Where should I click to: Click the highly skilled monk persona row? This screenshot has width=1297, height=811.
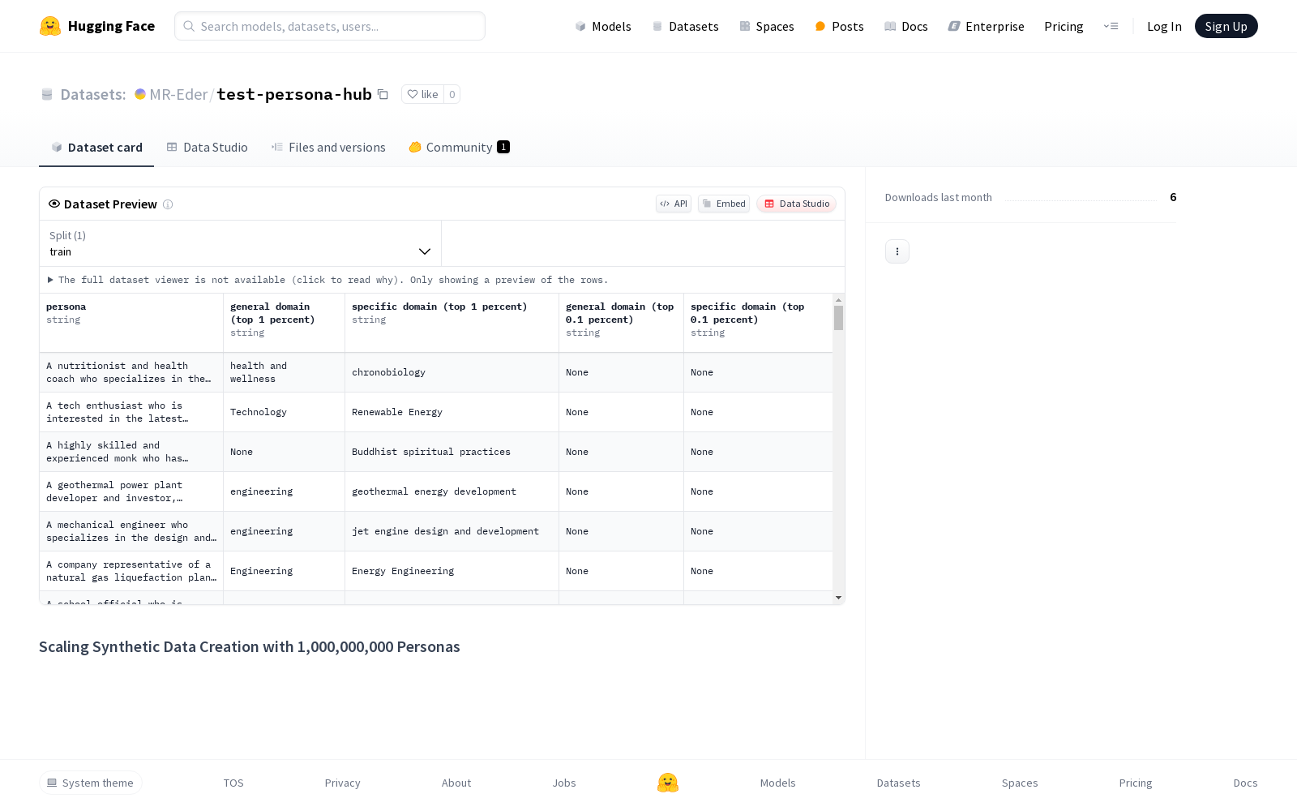[131, 452]
